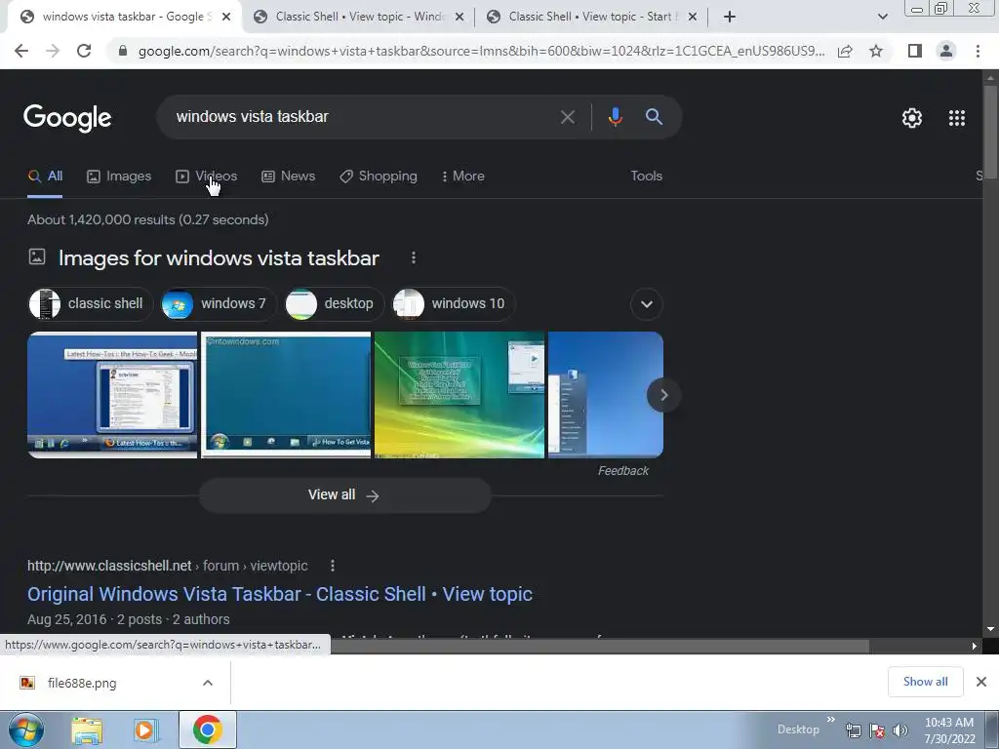Open the Google apps grid
The image size is (999, 749).
957,118
